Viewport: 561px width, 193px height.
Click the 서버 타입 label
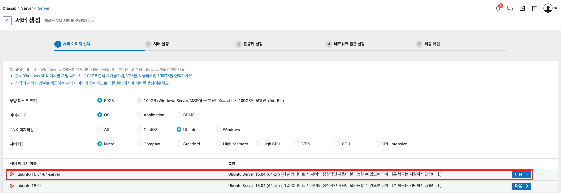pyautogui.click(x=17, y=144)
